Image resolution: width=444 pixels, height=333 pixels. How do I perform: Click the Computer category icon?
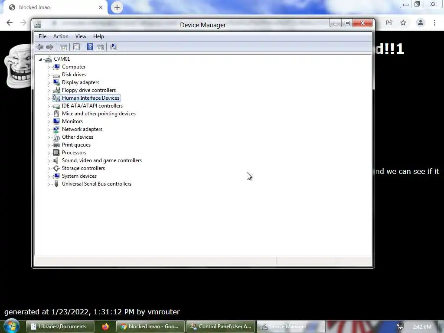tap(56, 67)
